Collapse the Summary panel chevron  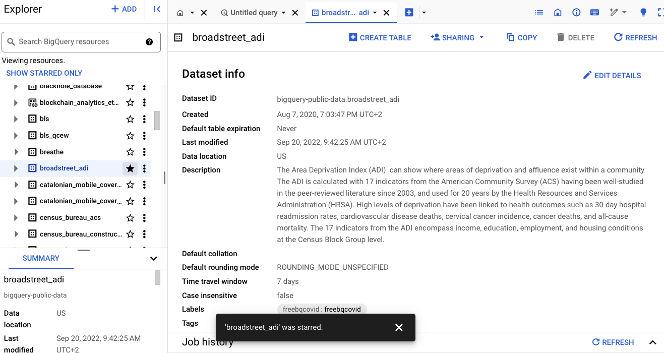click(x=154, y=258)
